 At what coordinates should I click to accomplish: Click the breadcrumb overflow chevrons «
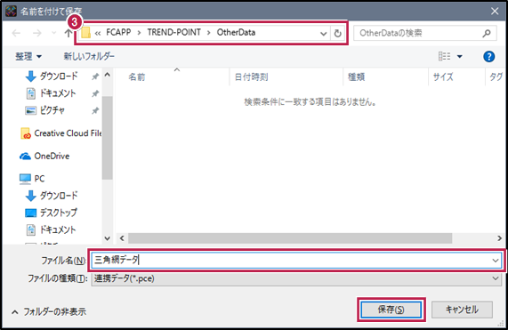pyautogui.click(x=98, y=33)
